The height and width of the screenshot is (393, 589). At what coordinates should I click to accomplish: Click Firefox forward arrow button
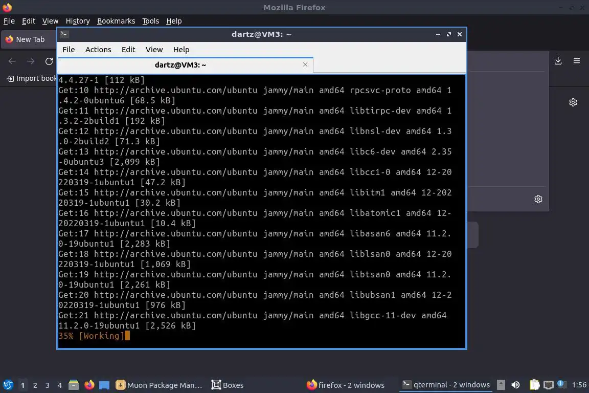point(31,61)
